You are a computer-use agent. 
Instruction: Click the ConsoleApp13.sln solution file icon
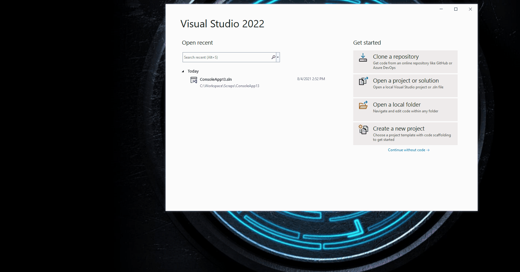(x=194, y=80)
